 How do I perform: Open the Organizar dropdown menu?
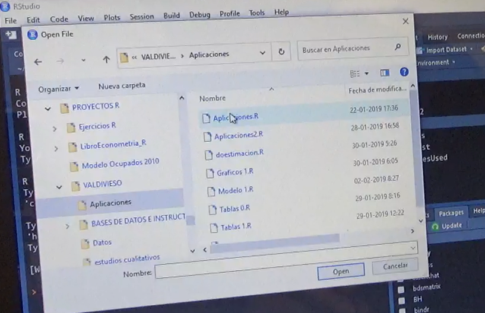(58, 89)
